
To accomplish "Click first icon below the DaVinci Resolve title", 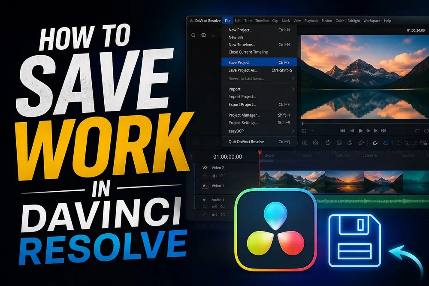I will [x=193, y=35].
